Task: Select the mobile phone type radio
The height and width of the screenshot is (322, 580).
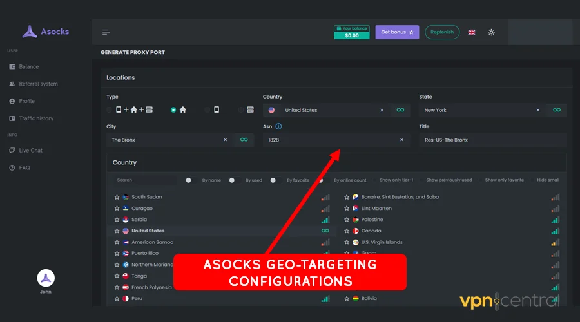Action: [207, 109]
